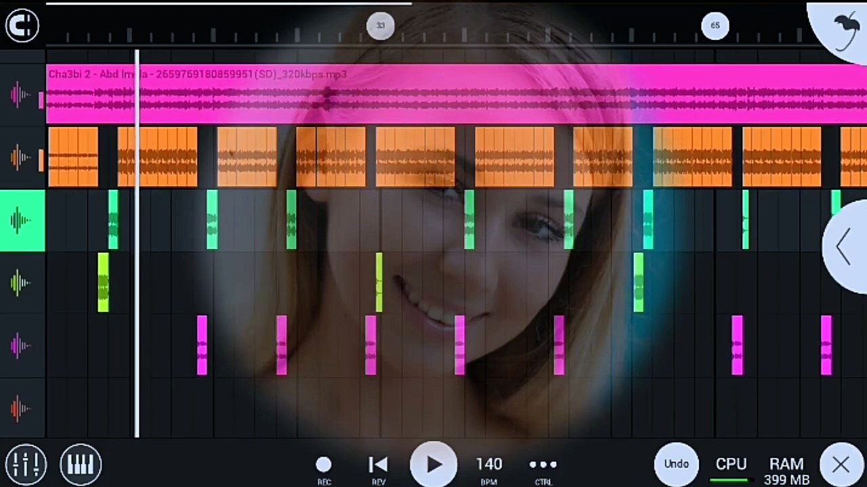Tap the RAM 399 MB readout
The width and height of the screenshot is (867, 487).
pyautogui.click(x=786, y=471)
